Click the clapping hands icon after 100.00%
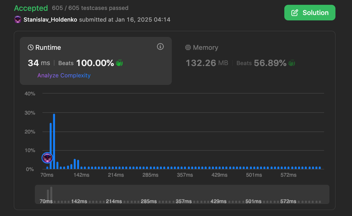The height and width of the screenshot is (216, 352). tap(119, 63)
